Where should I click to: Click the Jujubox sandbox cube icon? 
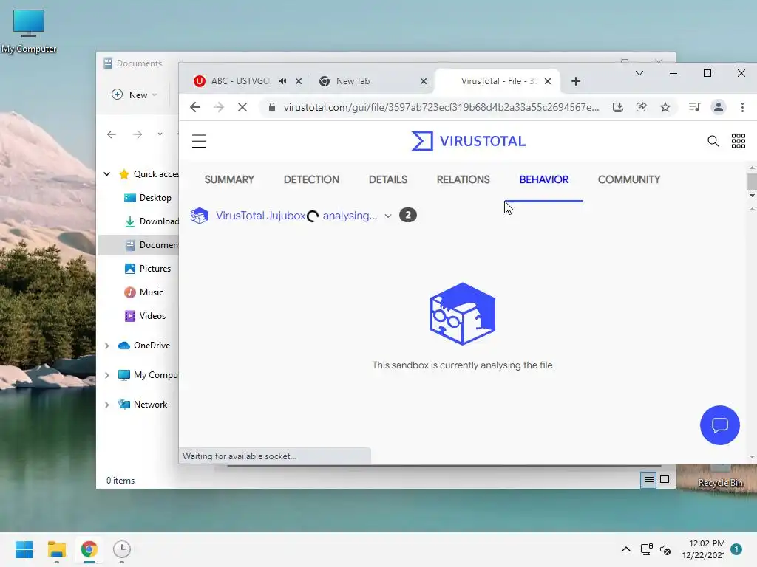pos(200,216)
